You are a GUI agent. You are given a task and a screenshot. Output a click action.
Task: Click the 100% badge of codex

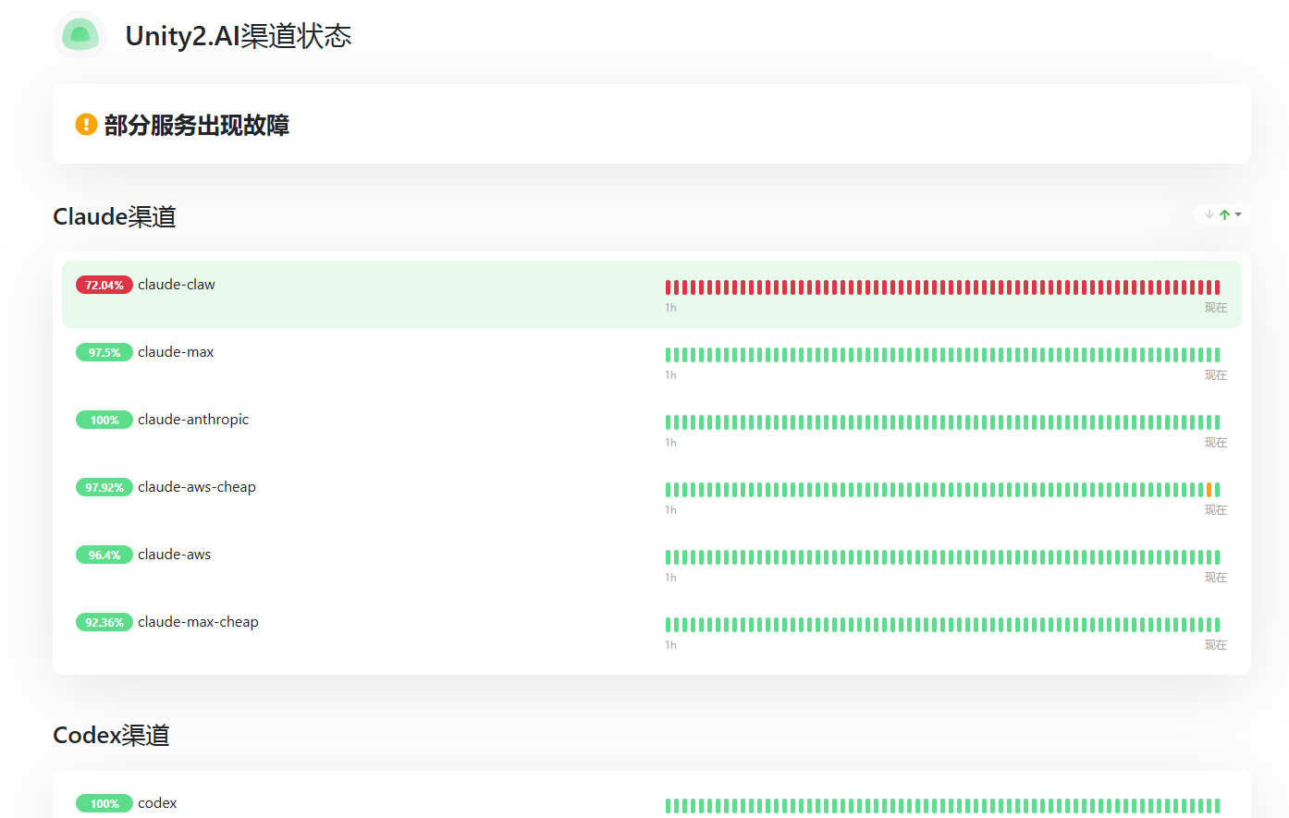coord(104,803)
